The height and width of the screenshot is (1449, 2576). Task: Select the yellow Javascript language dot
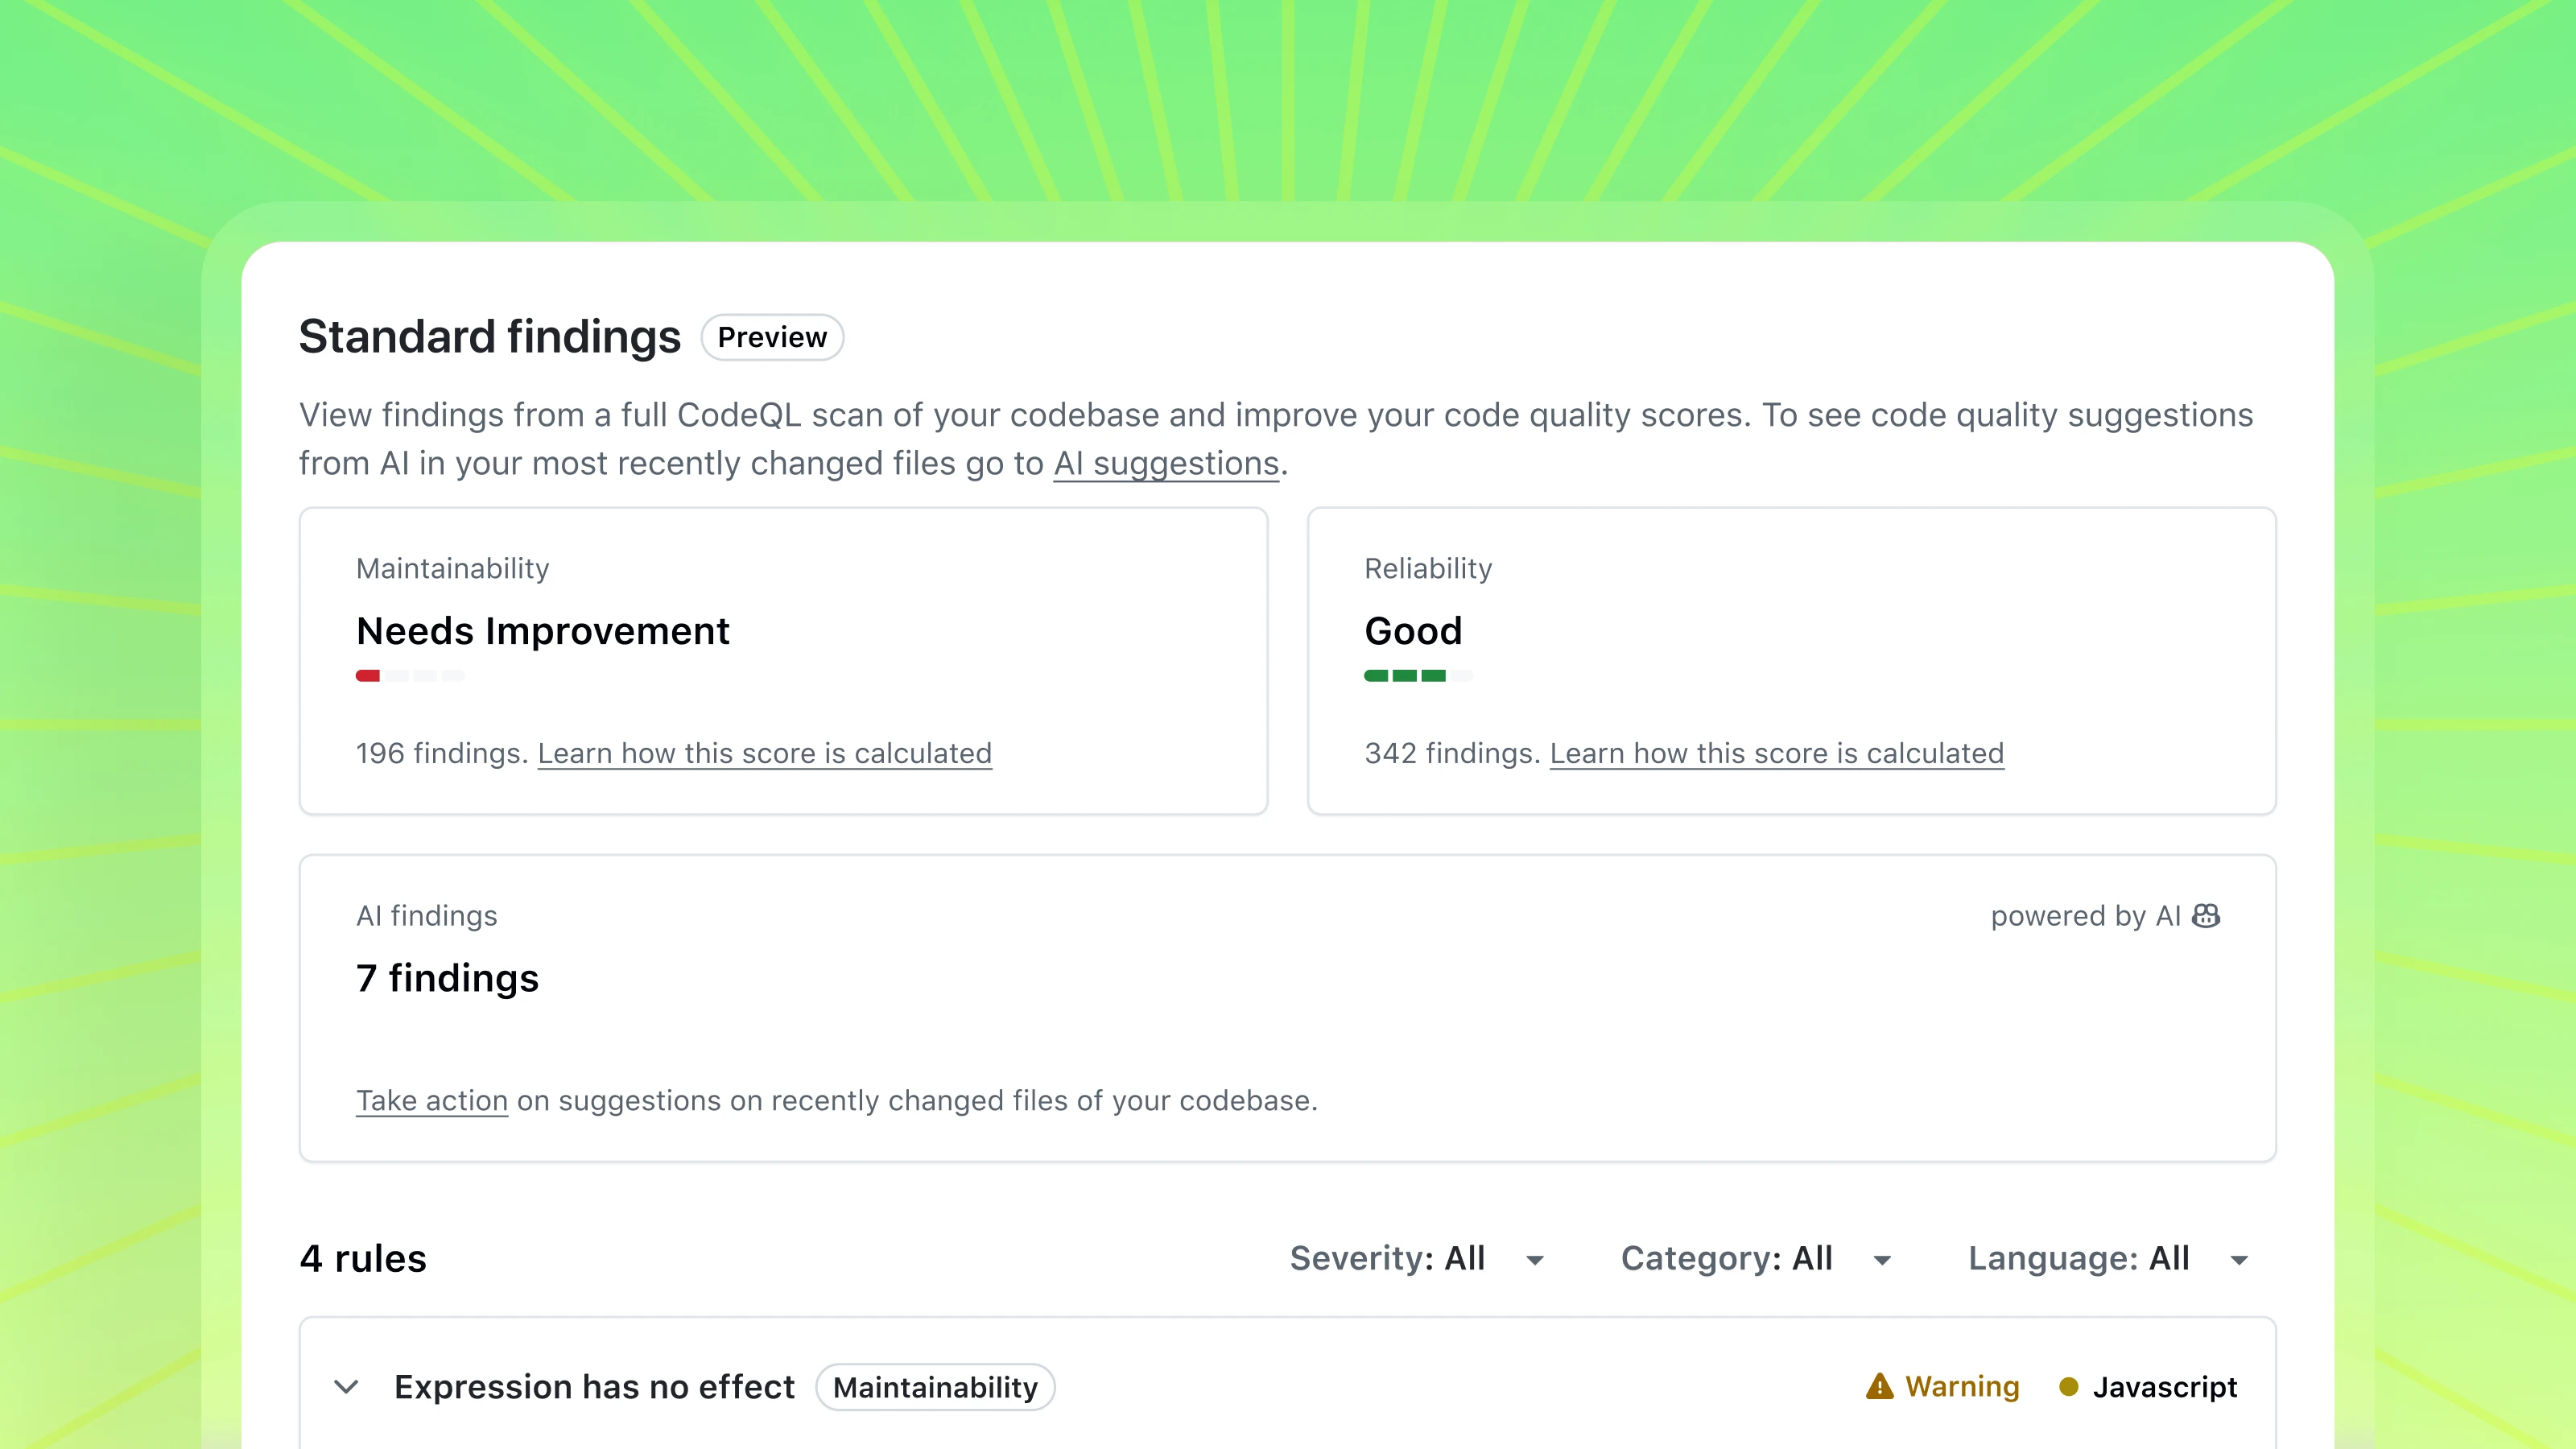tap(2067, 1387)
